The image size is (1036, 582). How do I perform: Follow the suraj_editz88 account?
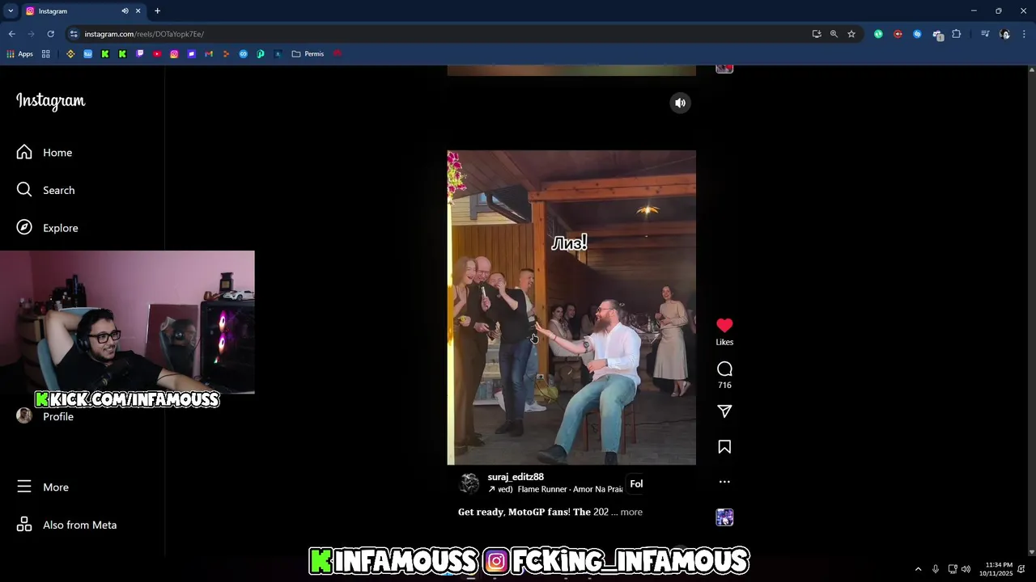click(636, 484)
